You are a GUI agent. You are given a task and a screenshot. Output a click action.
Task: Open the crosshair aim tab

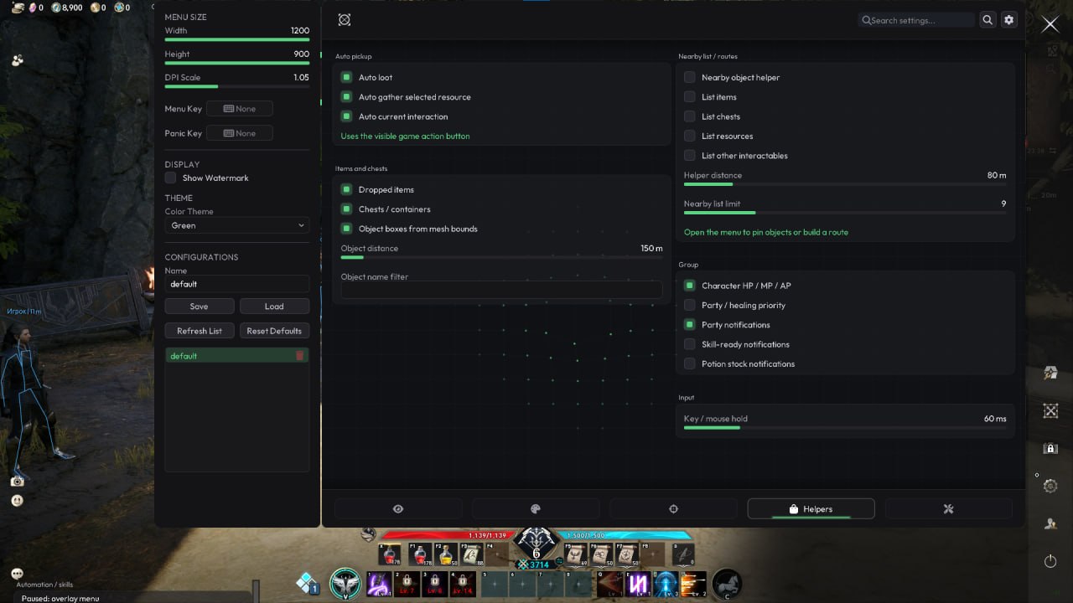[x=673, y=509]
